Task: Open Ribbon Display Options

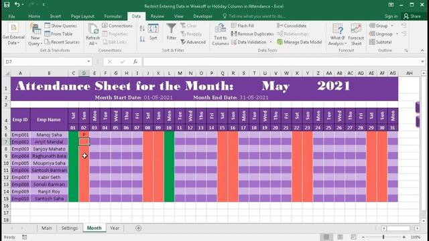Action: pyautogui.click(x=391, y=5)
